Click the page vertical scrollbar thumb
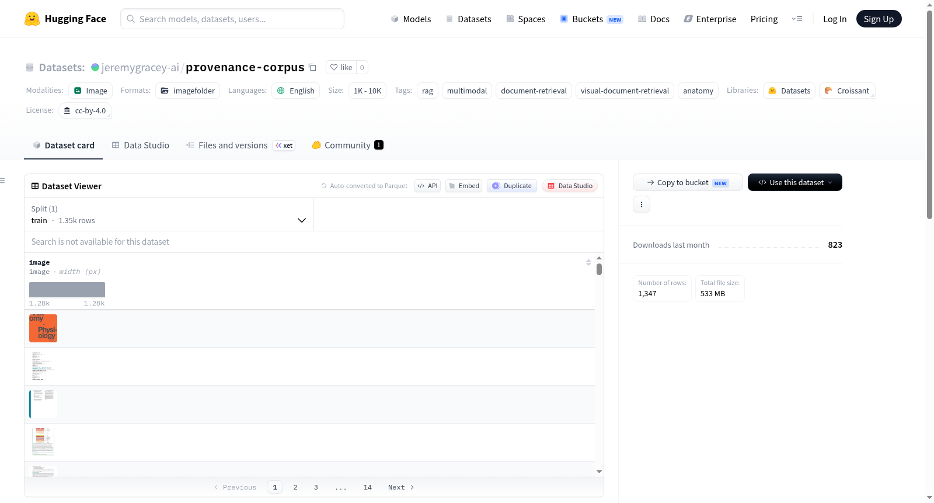Image resolution: width=934 pixels, height=503 pixels. [929, 115]
